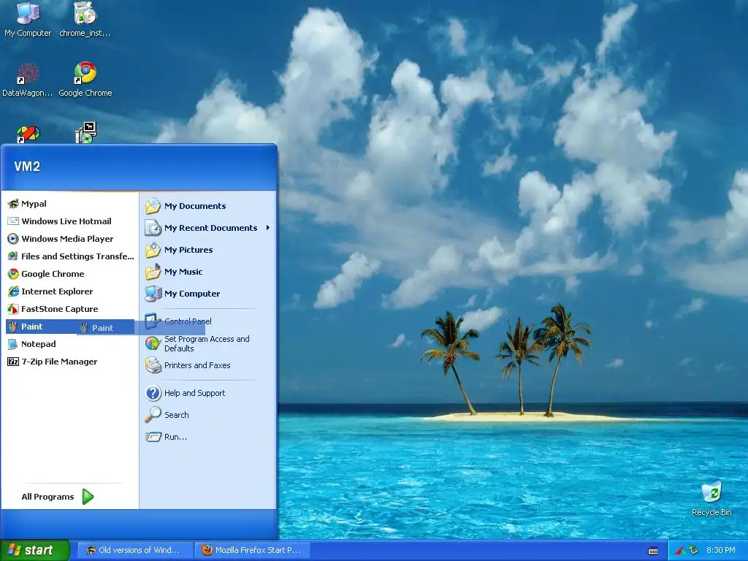Click My Documents label
The width and height of the screenshot is (748, 561).
point(195,206)
